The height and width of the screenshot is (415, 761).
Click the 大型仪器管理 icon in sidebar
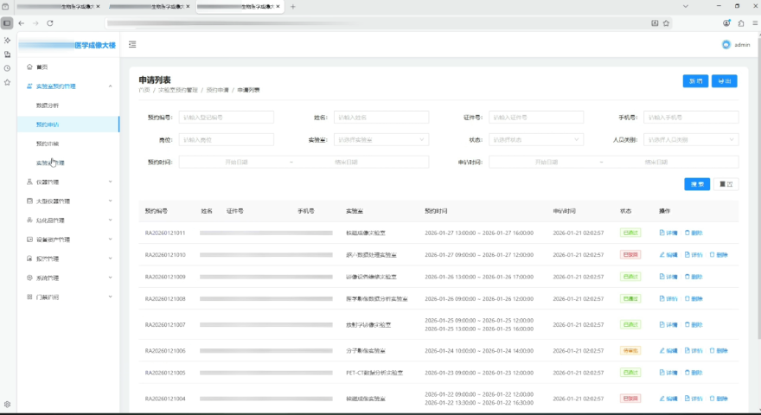pos(29,201)
